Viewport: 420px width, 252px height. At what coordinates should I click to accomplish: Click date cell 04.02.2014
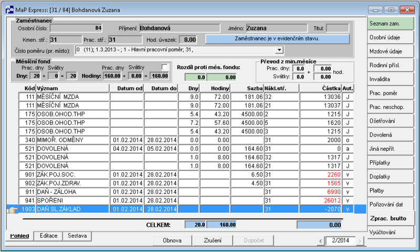127,149
